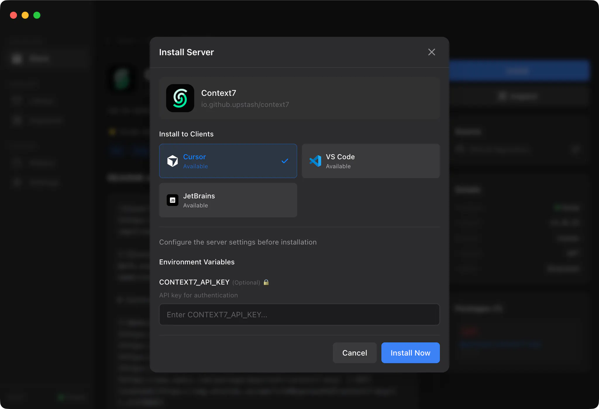
Task: Click the yellow minimize window button
Action: coord(25,15)
